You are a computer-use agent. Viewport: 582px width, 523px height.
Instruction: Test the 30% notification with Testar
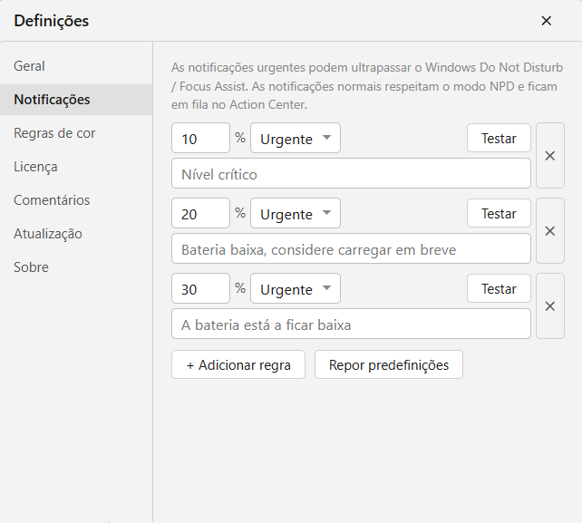499,288
